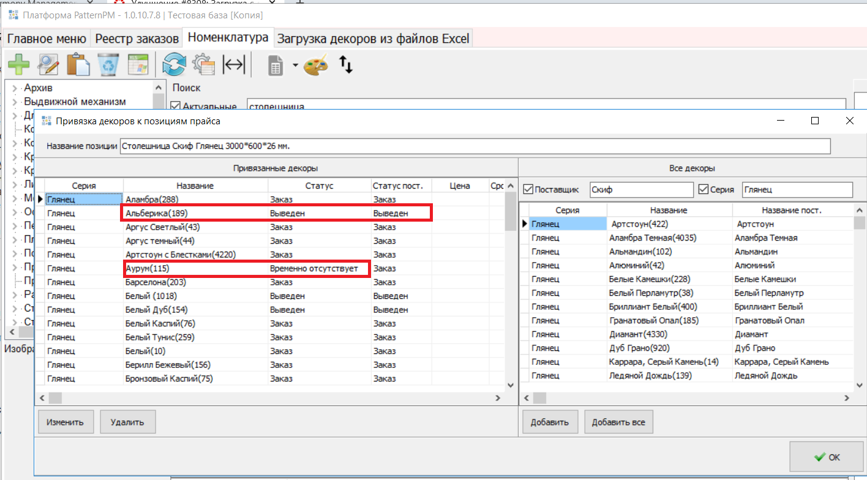Click the recycle bin delete icon

pyautogui.click(x=108, y=64)
